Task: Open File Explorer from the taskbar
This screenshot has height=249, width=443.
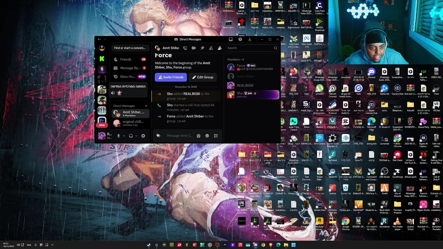Action: [x=286, y=245]
